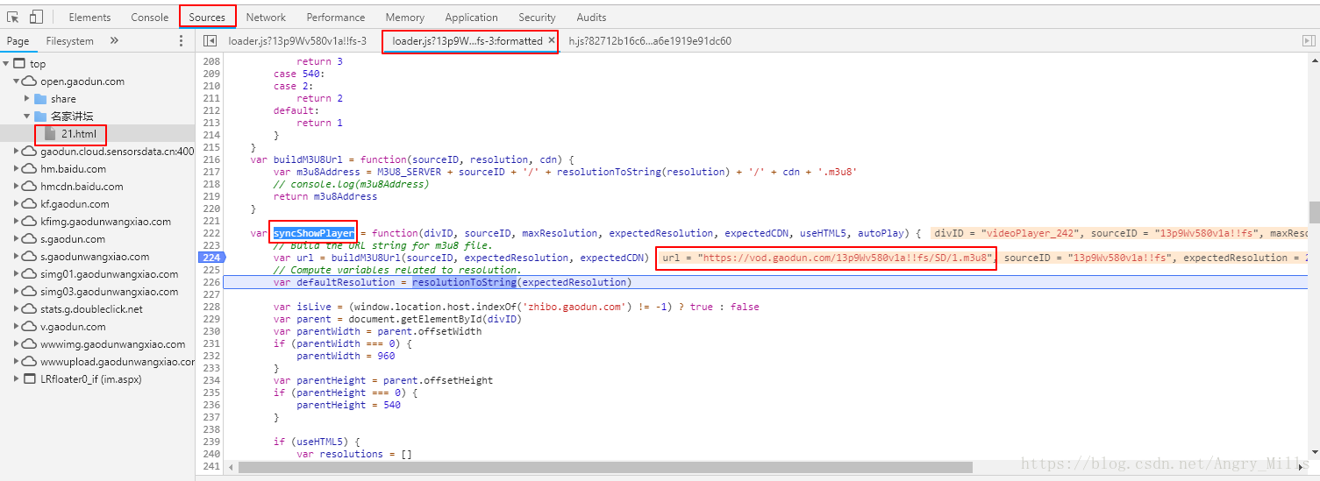
Task: Select the simg03.gaodunwangxiao.com domain
Action: click(110, 292)
